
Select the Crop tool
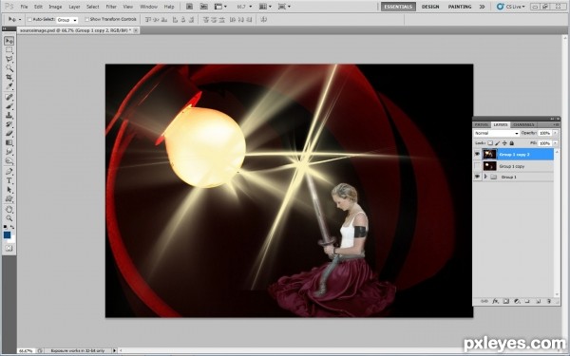pos(9,78)
